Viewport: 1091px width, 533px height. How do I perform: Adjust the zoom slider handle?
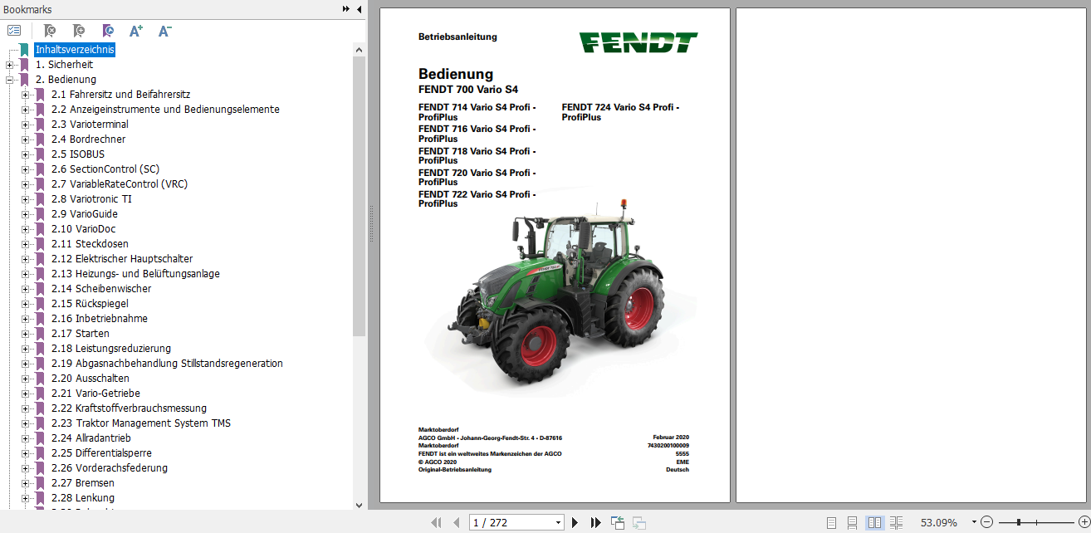click(1018, 522)
